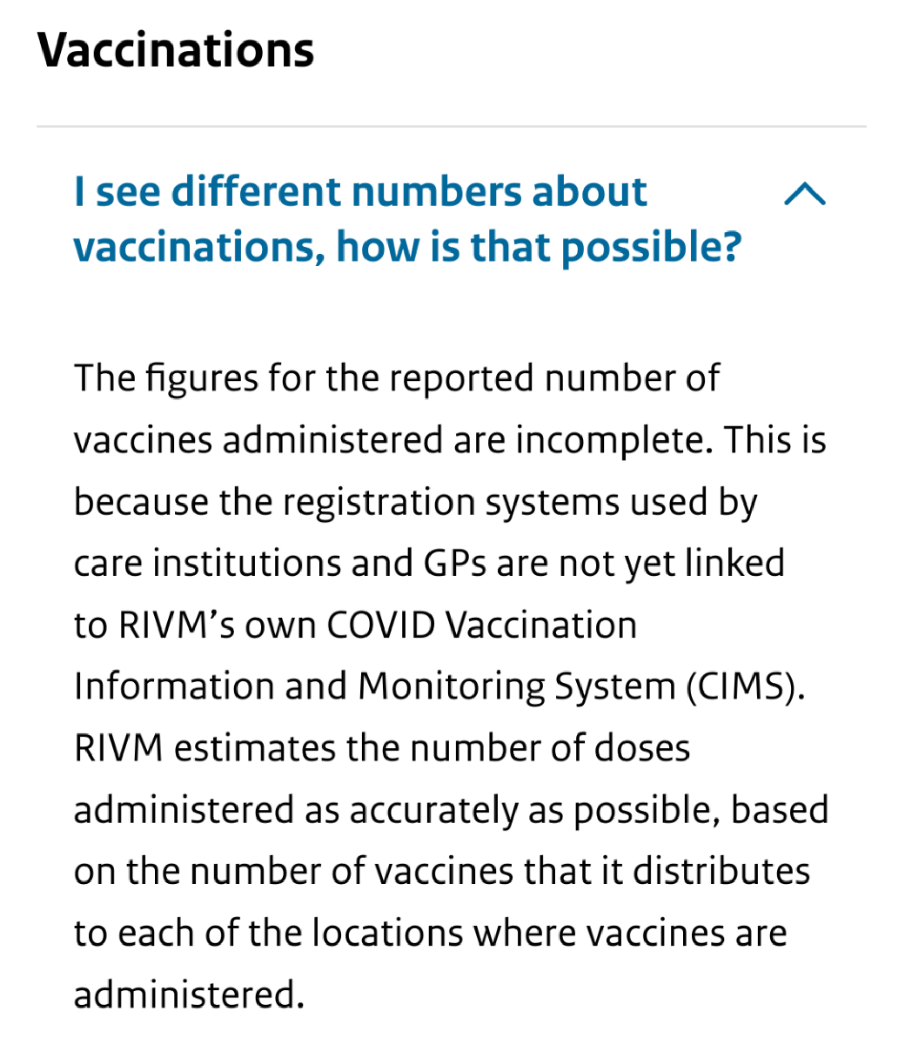
Task: Click the divider line below the Vaccinations heading
Action: pos(451,126)
